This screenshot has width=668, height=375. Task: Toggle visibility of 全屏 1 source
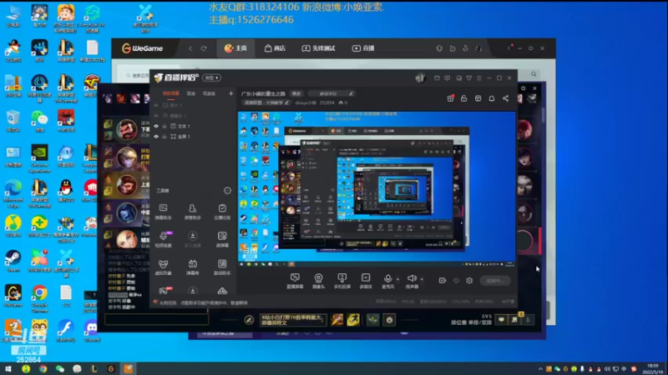click(156, 137)
